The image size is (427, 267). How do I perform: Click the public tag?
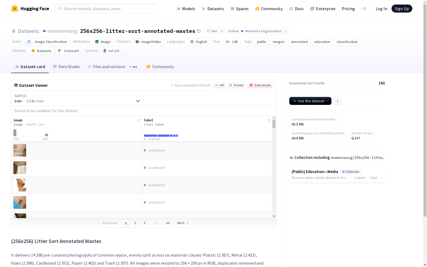tap(262, 42)
